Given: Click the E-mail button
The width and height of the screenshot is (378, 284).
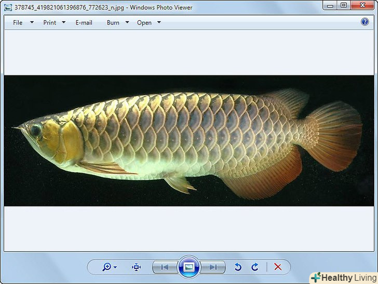Looking at the screenshot, I should pos(84,22).
